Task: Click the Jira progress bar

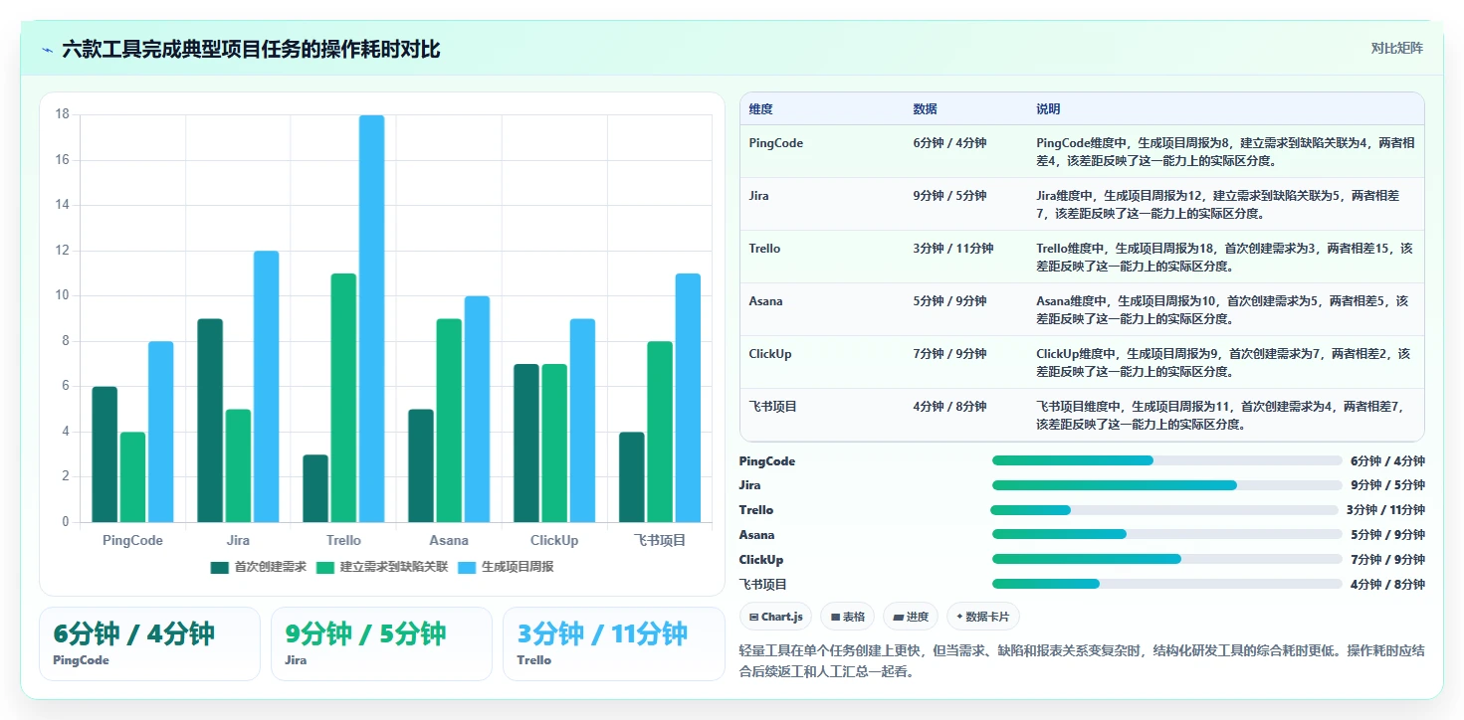Action: (x=1166, y=485)
